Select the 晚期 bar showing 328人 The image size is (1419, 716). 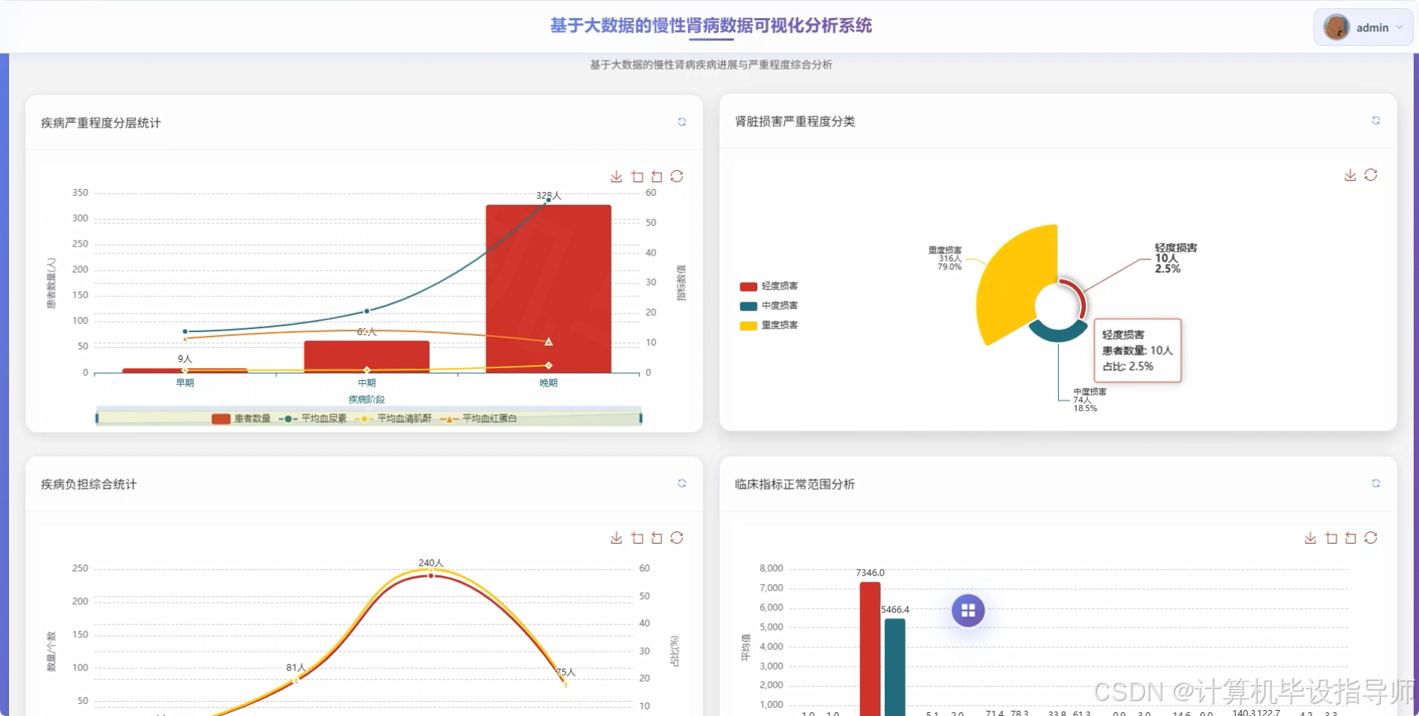(549, 289)
